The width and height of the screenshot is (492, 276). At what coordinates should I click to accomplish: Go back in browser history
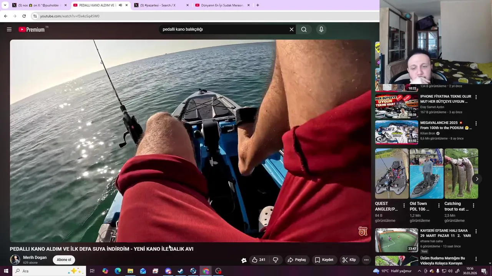click(x=5, y=16)
